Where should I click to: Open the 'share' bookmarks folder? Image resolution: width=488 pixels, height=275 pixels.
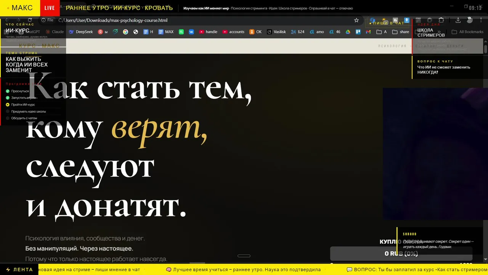pos(401,32)
